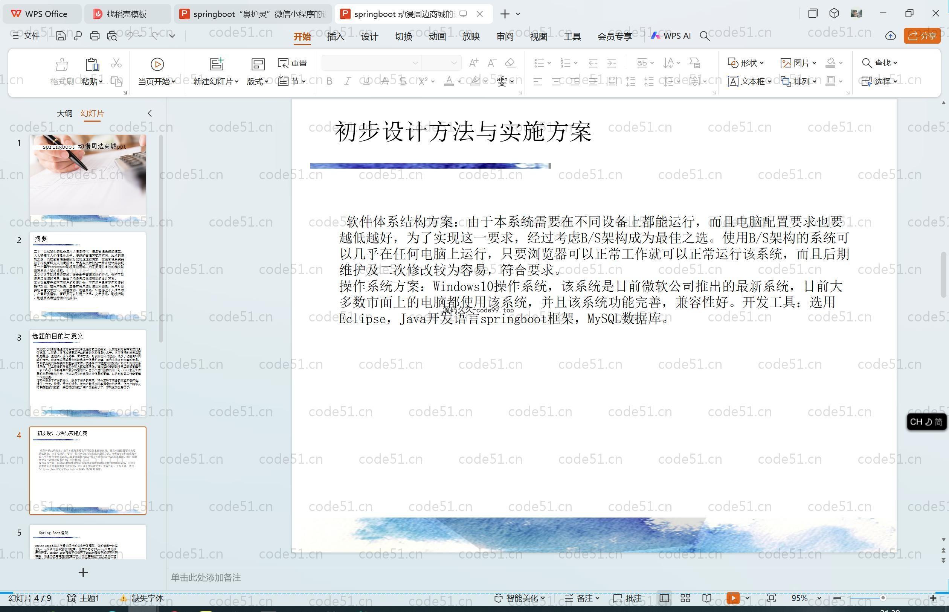The image size is (949, 612).
Task: Add new slide with plus button
Action: tap(83, 572)
